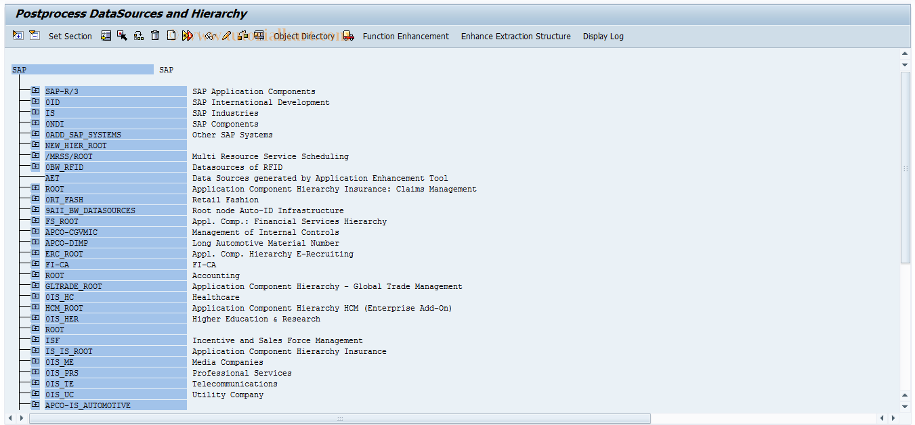Expand the 0NDI folder node
Viewport: 915px width, 425px height.
(x=35, y=124)
